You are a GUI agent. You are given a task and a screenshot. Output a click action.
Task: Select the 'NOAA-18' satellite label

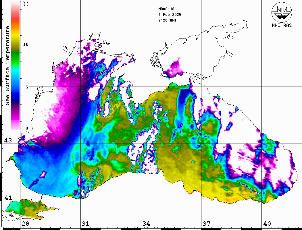click(166, 9)
